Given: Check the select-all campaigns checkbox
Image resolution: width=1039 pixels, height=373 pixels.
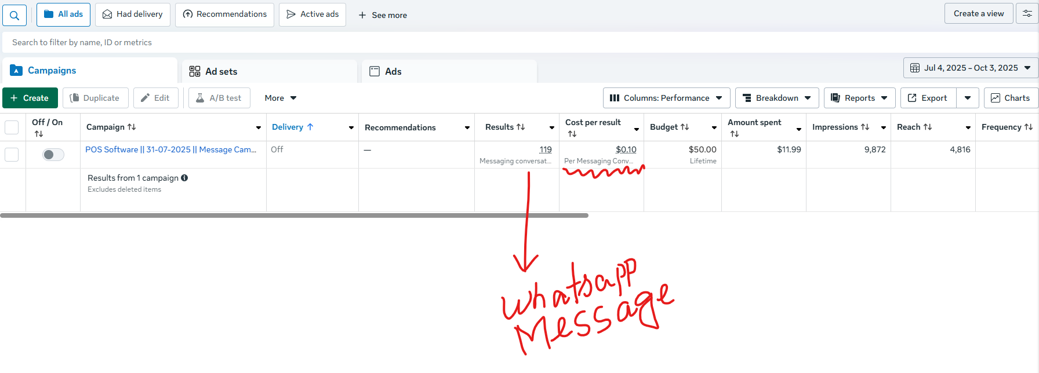Looking at the screenshot, I should pos(12,127).
